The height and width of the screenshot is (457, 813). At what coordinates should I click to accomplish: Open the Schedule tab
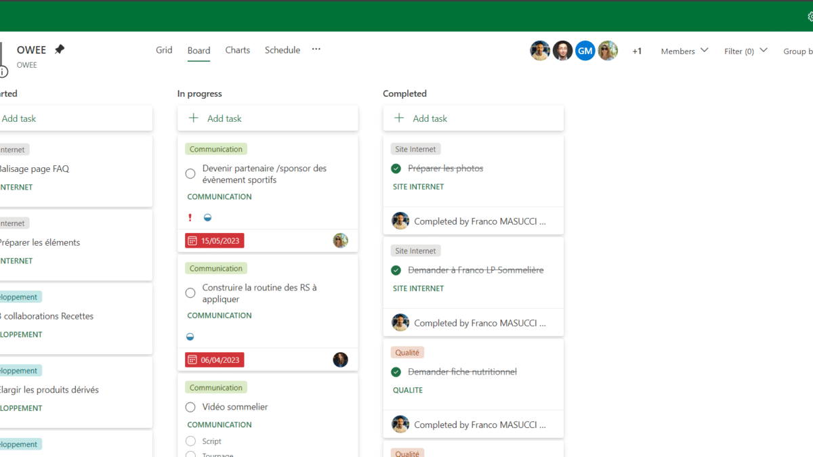282,50
